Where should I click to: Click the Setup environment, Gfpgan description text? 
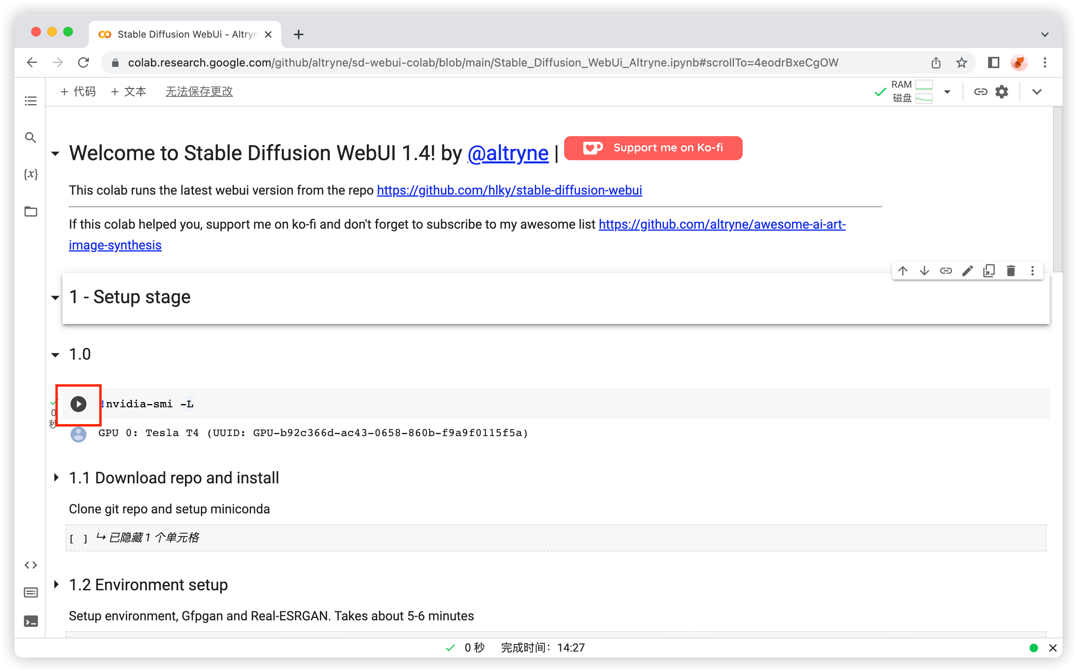pos(271,616)
